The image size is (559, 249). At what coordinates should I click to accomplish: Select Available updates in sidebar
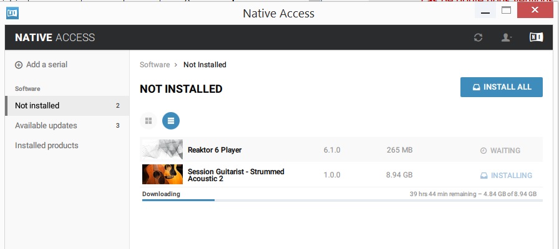[67, 126]
